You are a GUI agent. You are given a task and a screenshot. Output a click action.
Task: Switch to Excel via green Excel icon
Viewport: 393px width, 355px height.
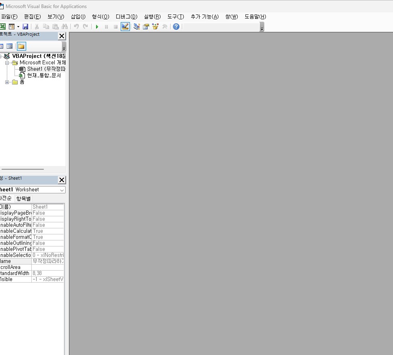point(3,27)
